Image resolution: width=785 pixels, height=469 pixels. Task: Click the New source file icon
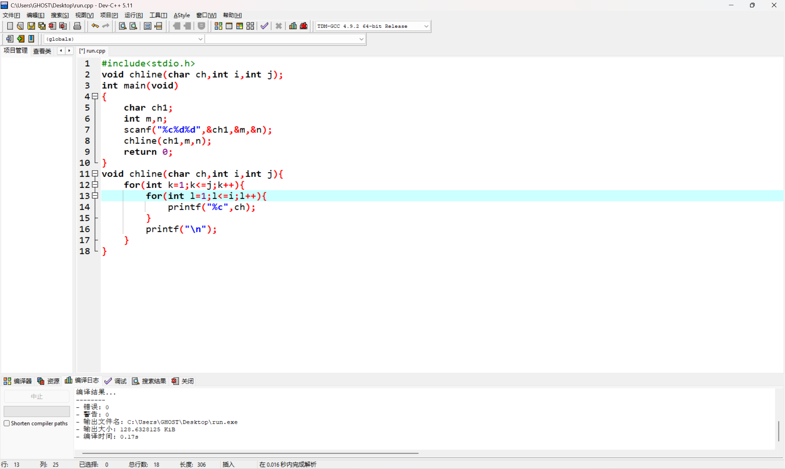[x=10, y=26]
